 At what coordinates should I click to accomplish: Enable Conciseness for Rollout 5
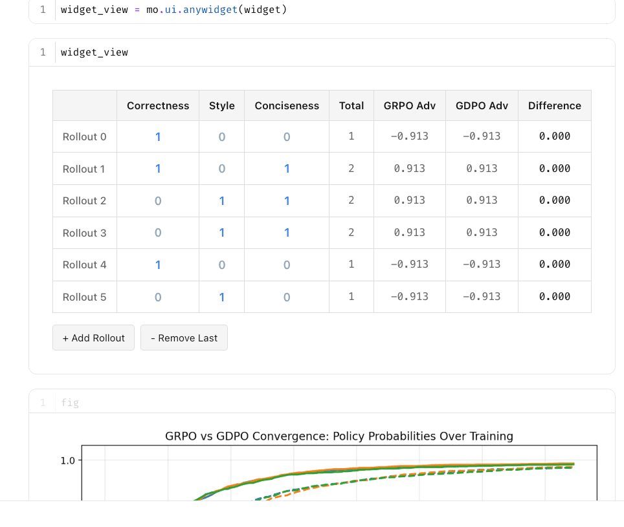coord(287,297)
